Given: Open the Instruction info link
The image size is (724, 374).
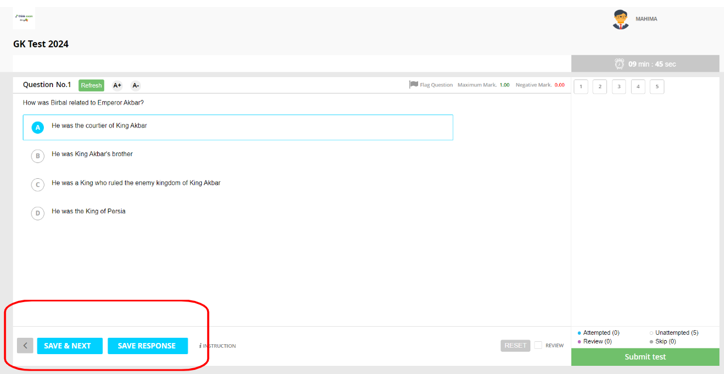Looking at the screenshot, I should [218, 346].
